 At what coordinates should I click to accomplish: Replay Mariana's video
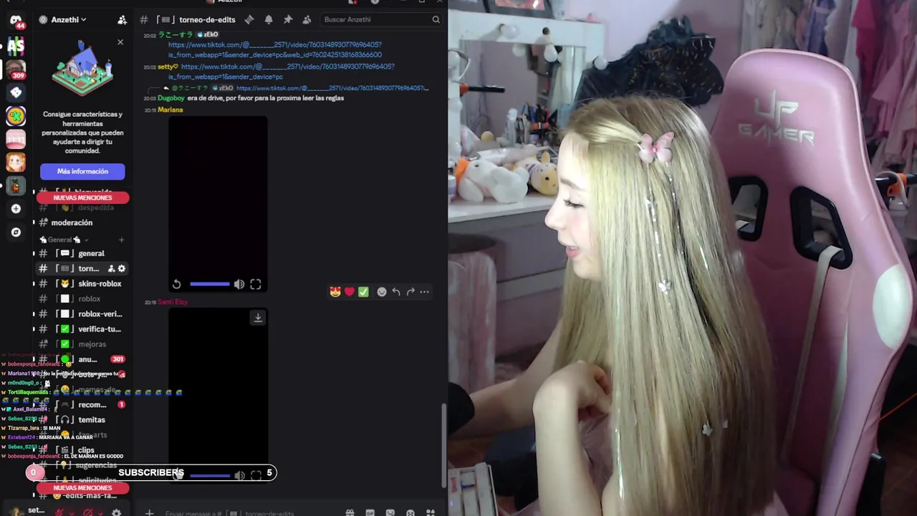click(177, 285)
